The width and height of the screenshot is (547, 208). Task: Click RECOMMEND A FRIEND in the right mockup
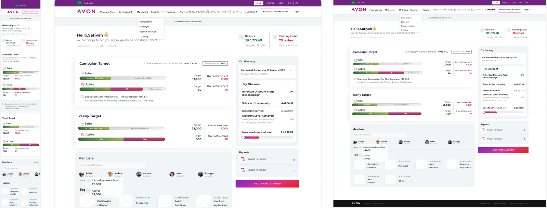click(503, 150)
